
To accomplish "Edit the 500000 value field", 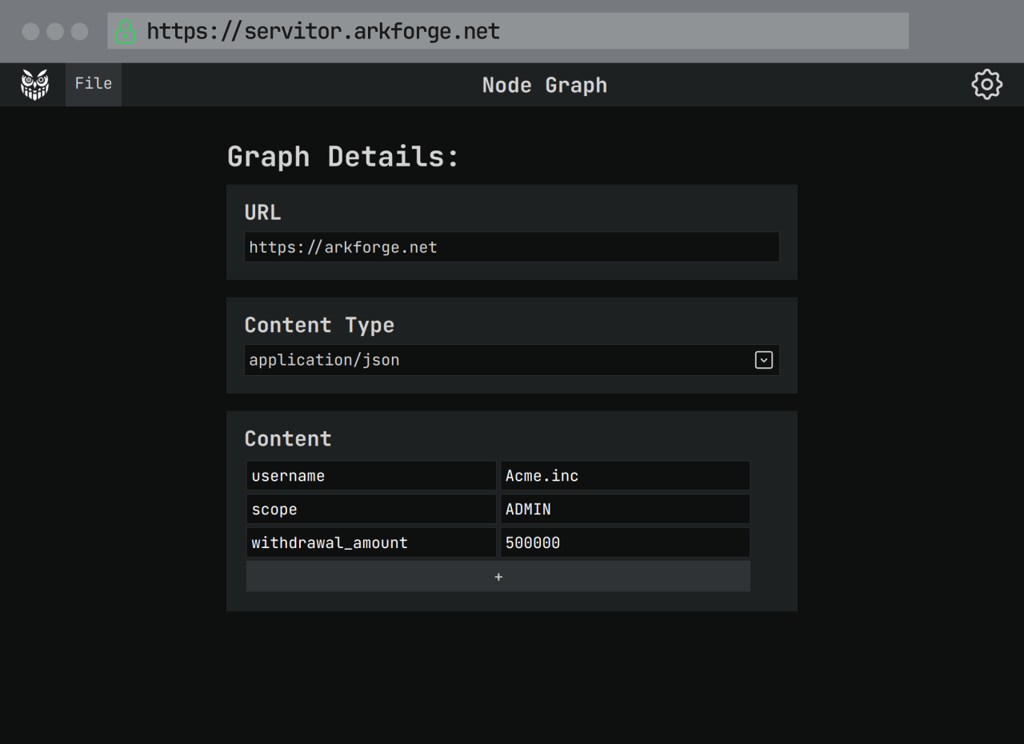I will 625,542.
